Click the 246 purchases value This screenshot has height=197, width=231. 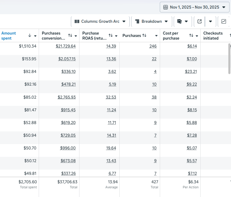[153, 46]
